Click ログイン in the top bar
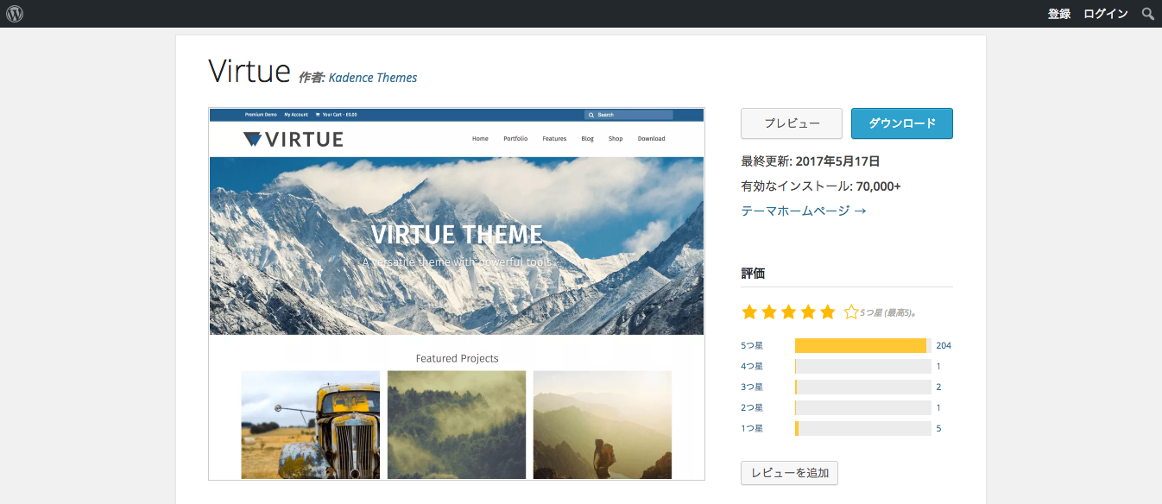Image resolution: width=1162 pixels, height=504 pixels. click(x=1105, y=14)
